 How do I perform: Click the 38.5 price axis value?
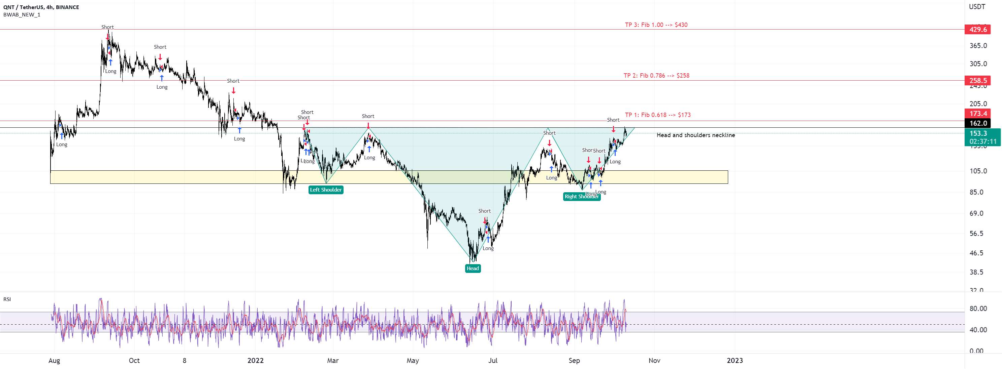[x=977, y=273]
